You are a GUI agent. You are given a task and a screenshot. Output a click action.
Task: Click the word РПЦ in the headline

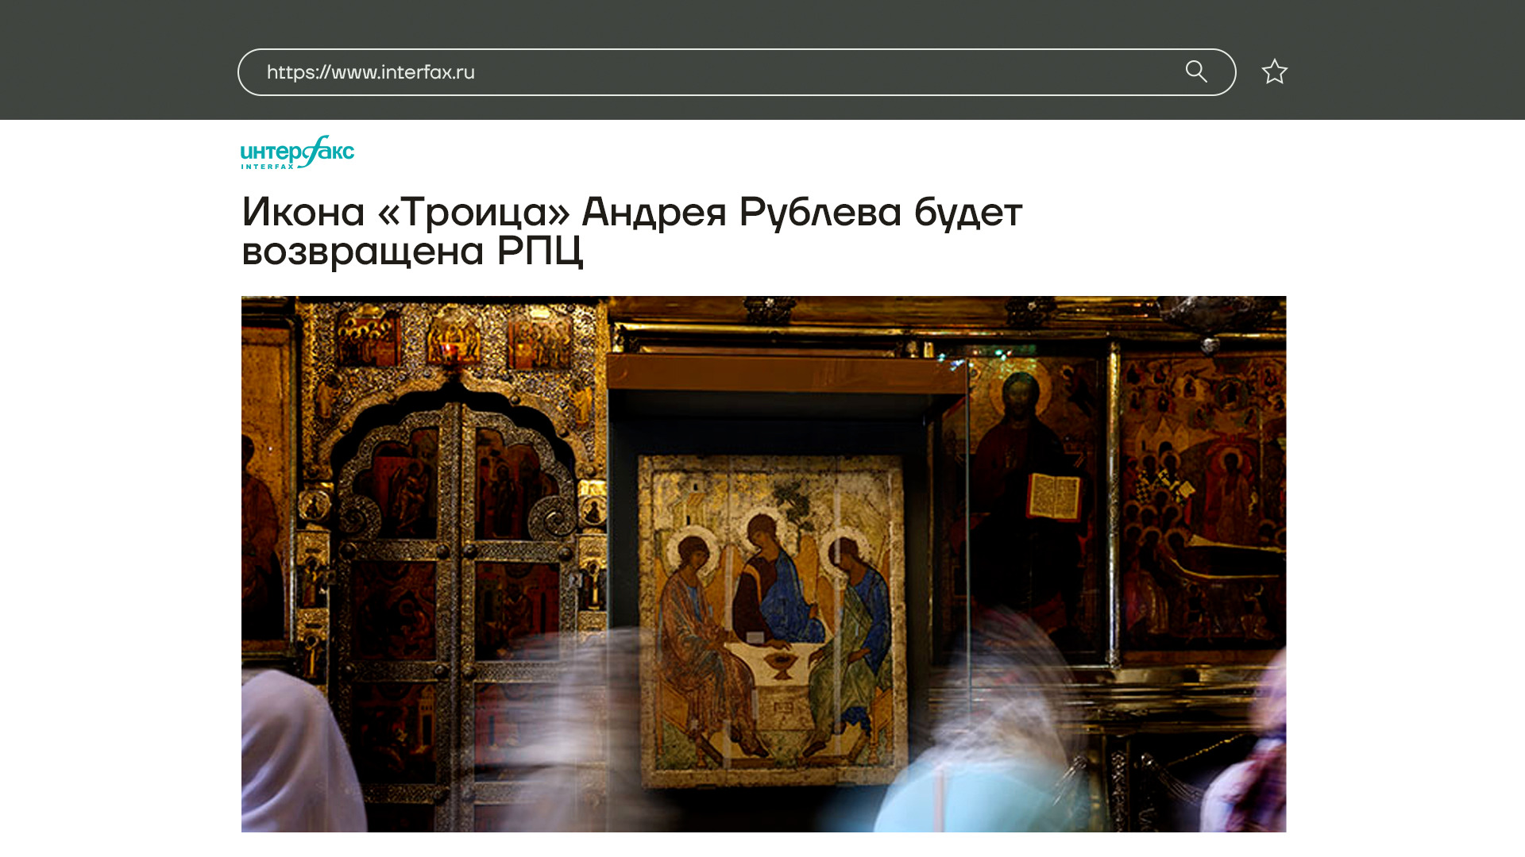coord(539,251)
